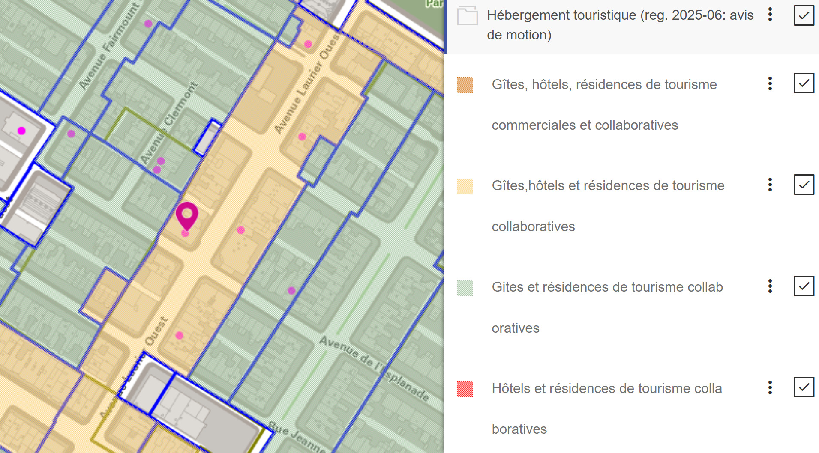
Task: Open three-dot menu for Gîtes, hôtels, résidences commerciales
Action: 770,83
